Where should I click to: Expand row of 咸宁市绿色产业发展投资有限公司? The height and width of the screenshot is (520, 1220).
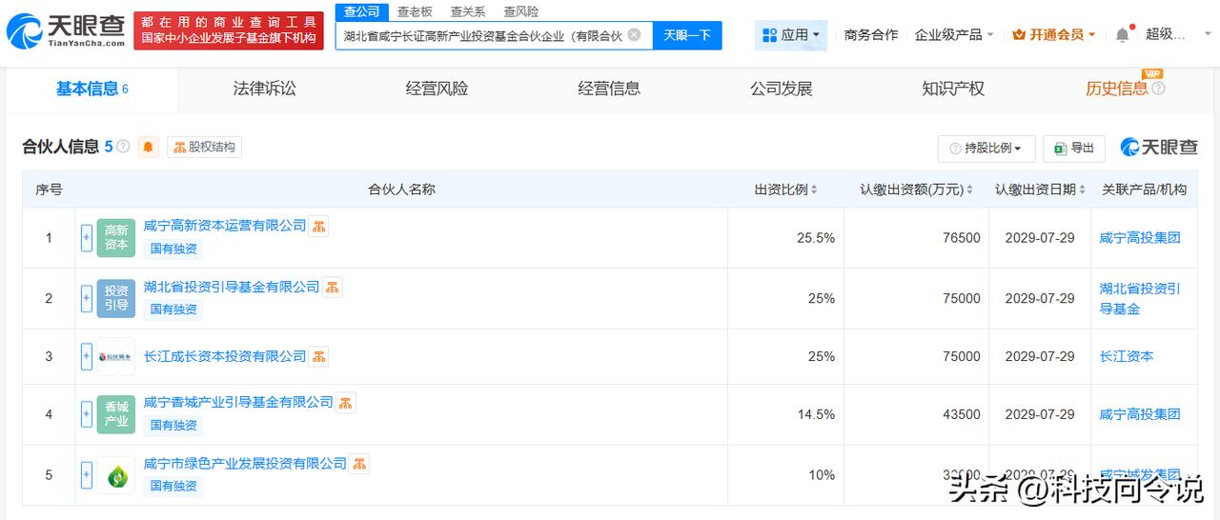(87, 475)
